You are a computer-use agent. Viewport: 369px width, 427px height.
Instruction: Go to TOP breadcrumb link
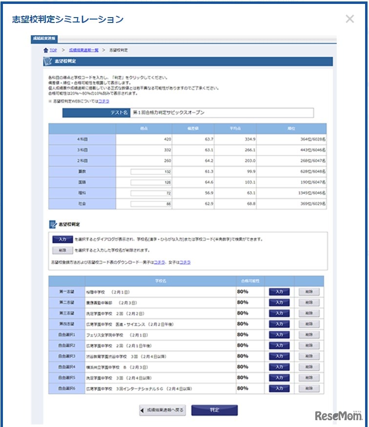pyautogui.click(x=53, y=50)
